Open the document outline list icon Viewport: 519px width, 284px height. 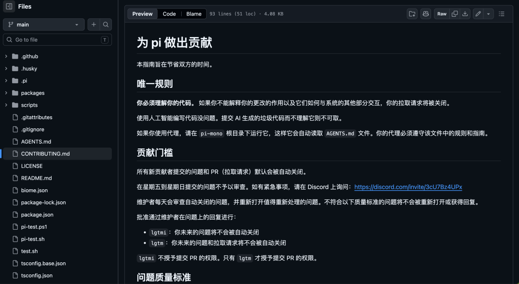pos(502,14)
